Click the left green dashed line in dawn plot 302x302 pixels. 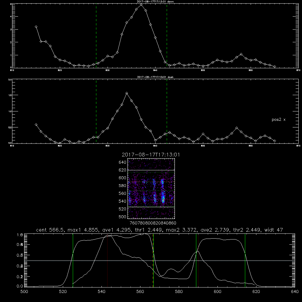[x=96, y=36]
